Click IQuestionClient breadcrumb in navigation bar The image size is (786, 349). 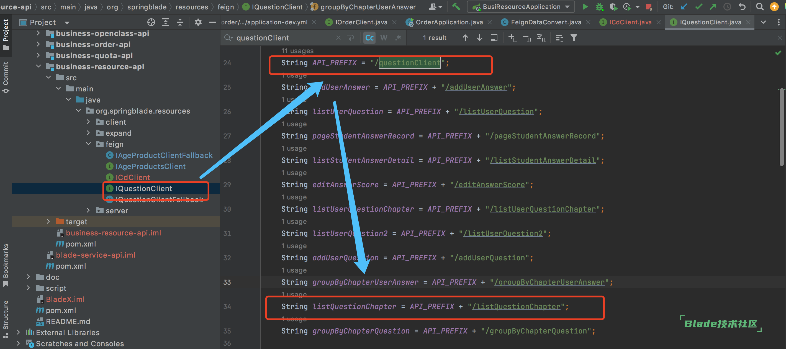273,7
